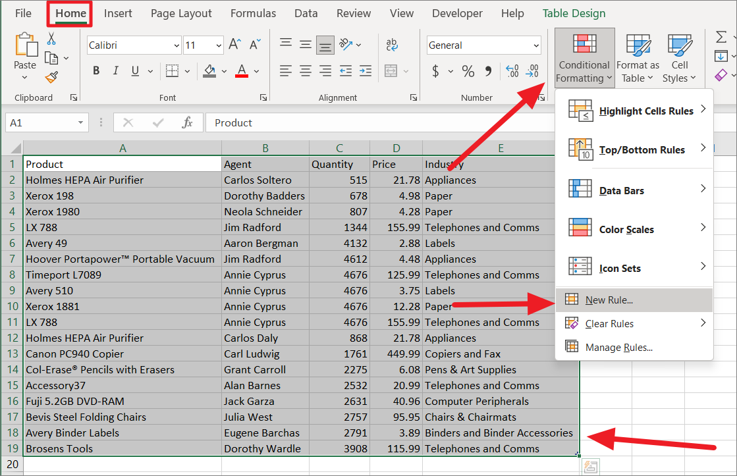Open the File tab
737x476 pixels.
click(x=24, y=13)
